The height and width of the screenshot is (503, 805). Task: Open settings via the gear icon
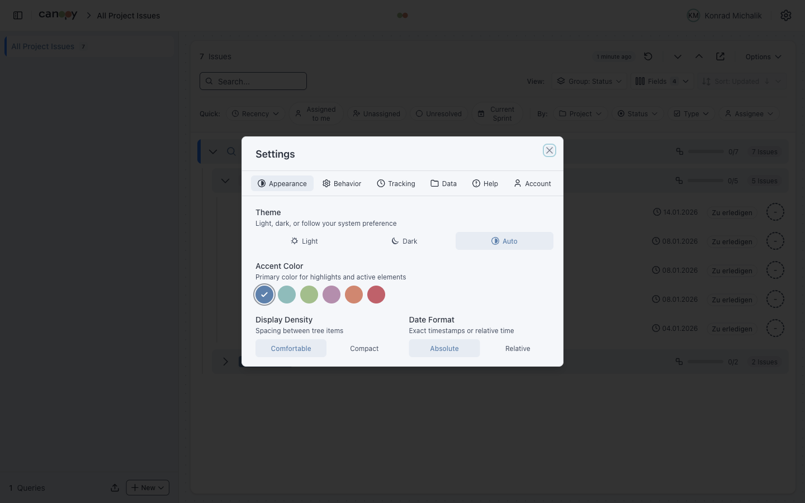click(x=786, y=15)
